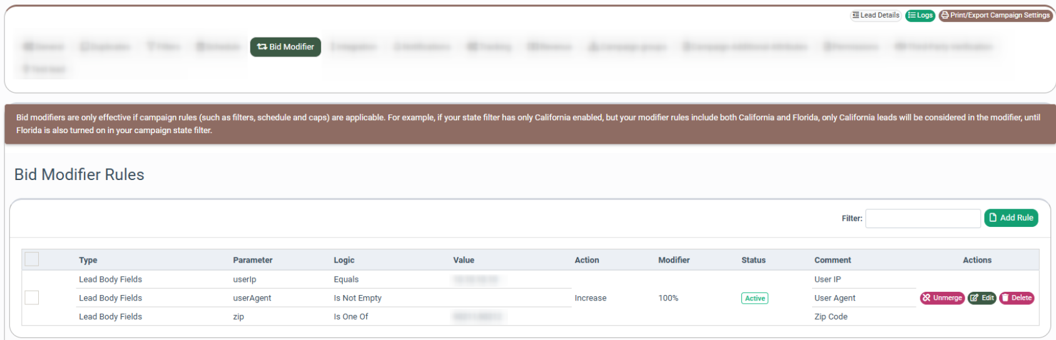Click the Modifier column header
The height and width of the screenshot is (340, 1056).
pos(674,260)
